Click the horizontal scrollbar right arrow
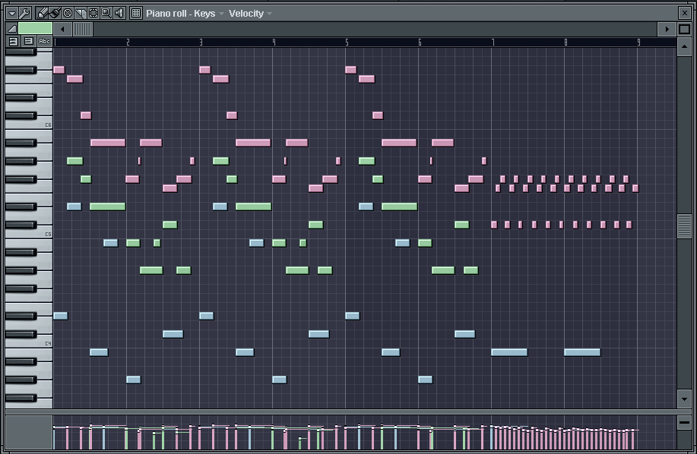697x454 pixels. 667,29
